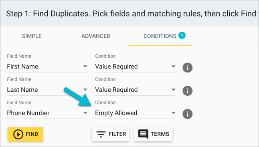Click the play icon inside the Find button
Image resolution: width=259 pixels, height=147 pixels.
18,134
